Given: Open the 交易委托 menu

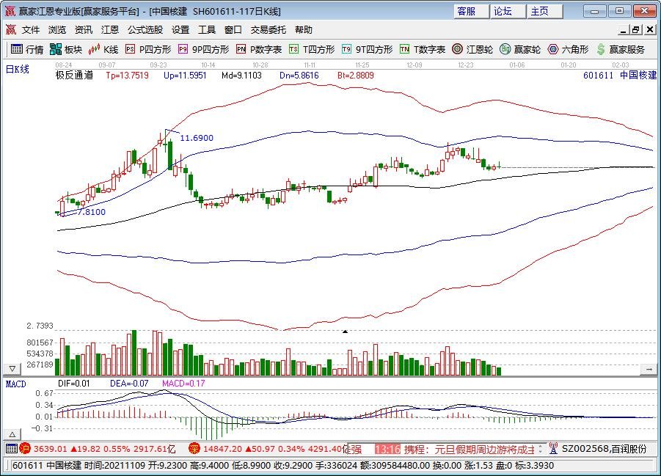Looking at the screenshot, I should [269, 30].
